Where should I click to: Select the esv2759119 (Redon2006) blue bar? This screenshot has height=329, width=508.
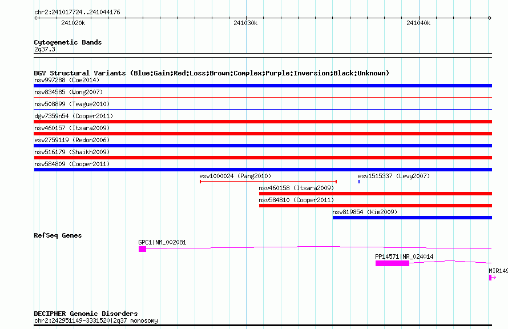pos(263,146)
